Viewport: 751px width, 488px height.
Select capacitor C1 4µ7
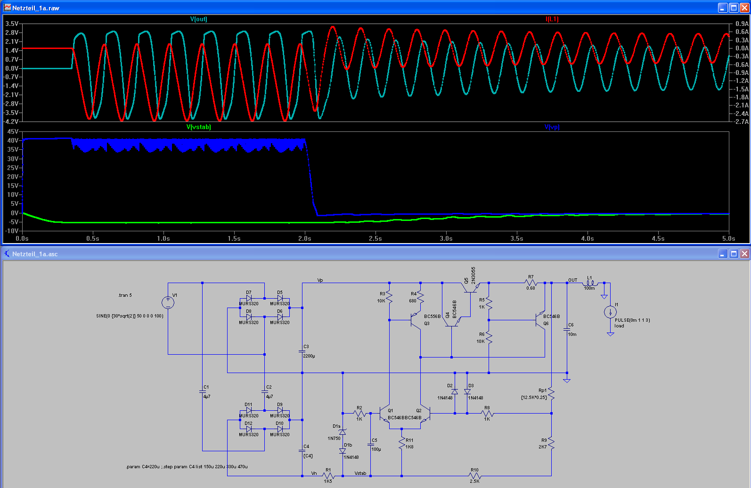tap(202, 391)
